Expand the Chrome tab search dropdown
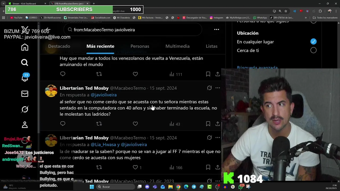This screenshot has height=191, width=340. click(x=3, y=3)
